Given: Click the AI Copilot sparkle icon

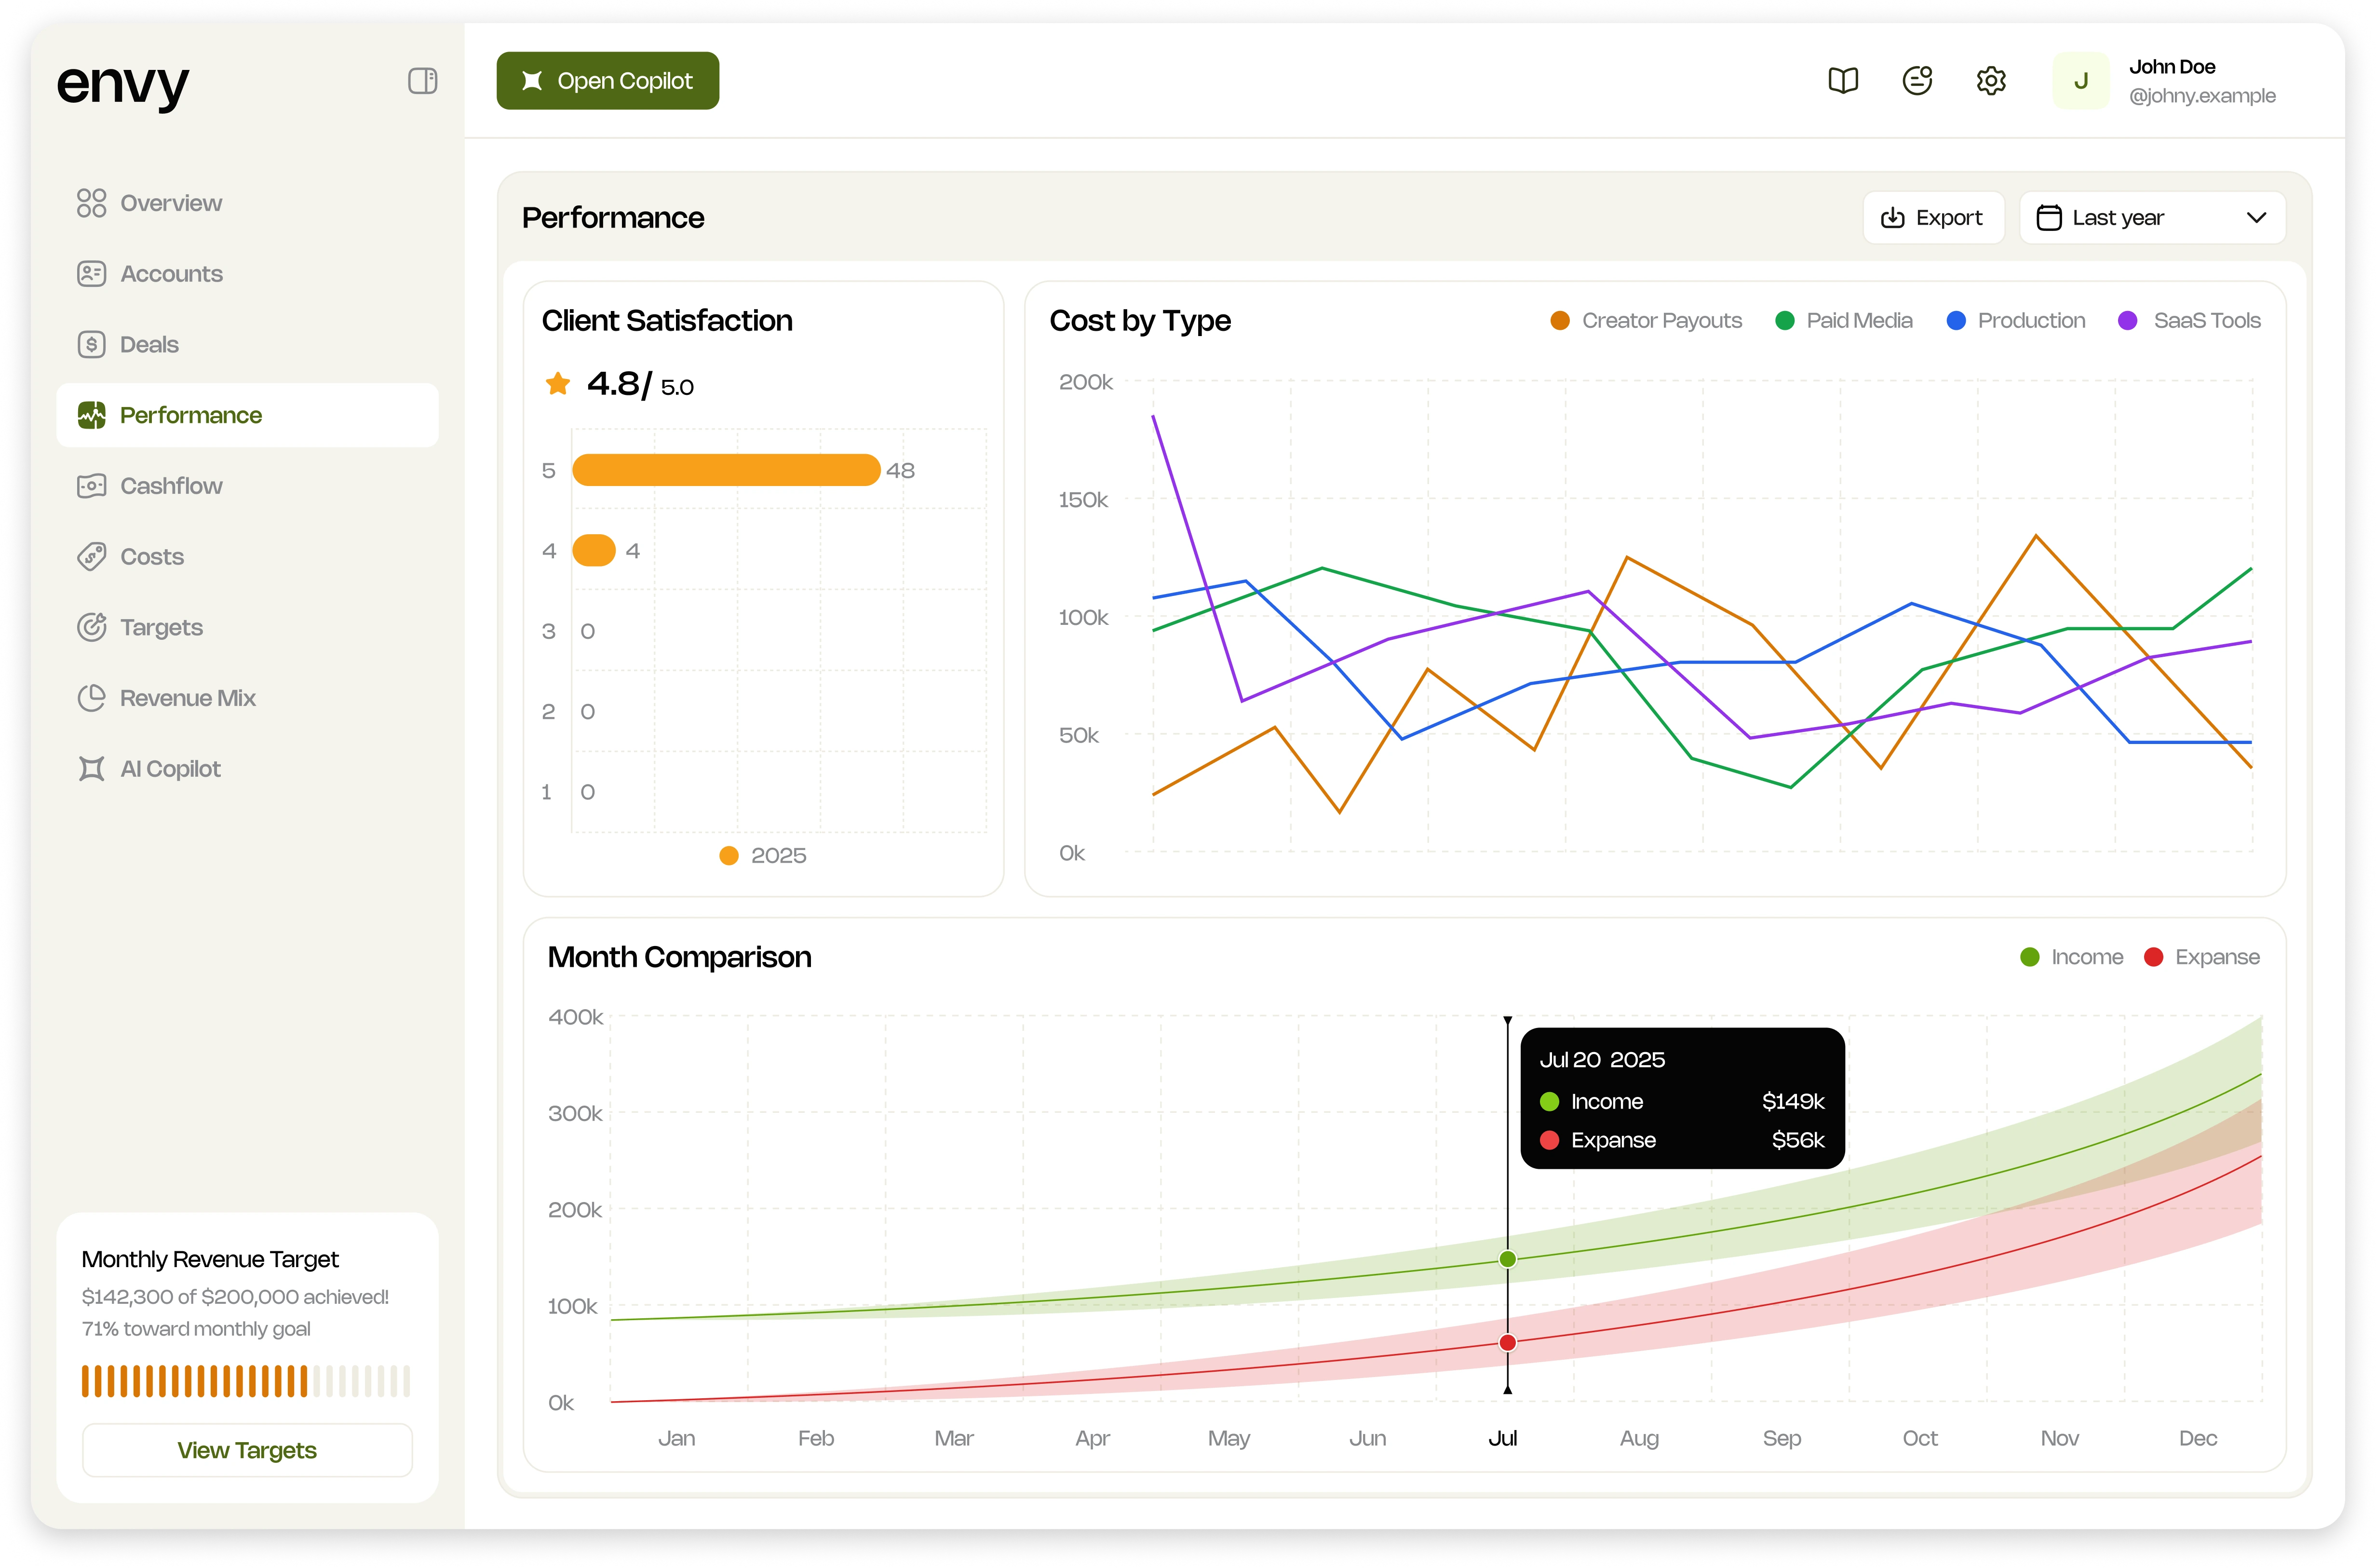Looking at the screenshot, I should click(91, 768).
